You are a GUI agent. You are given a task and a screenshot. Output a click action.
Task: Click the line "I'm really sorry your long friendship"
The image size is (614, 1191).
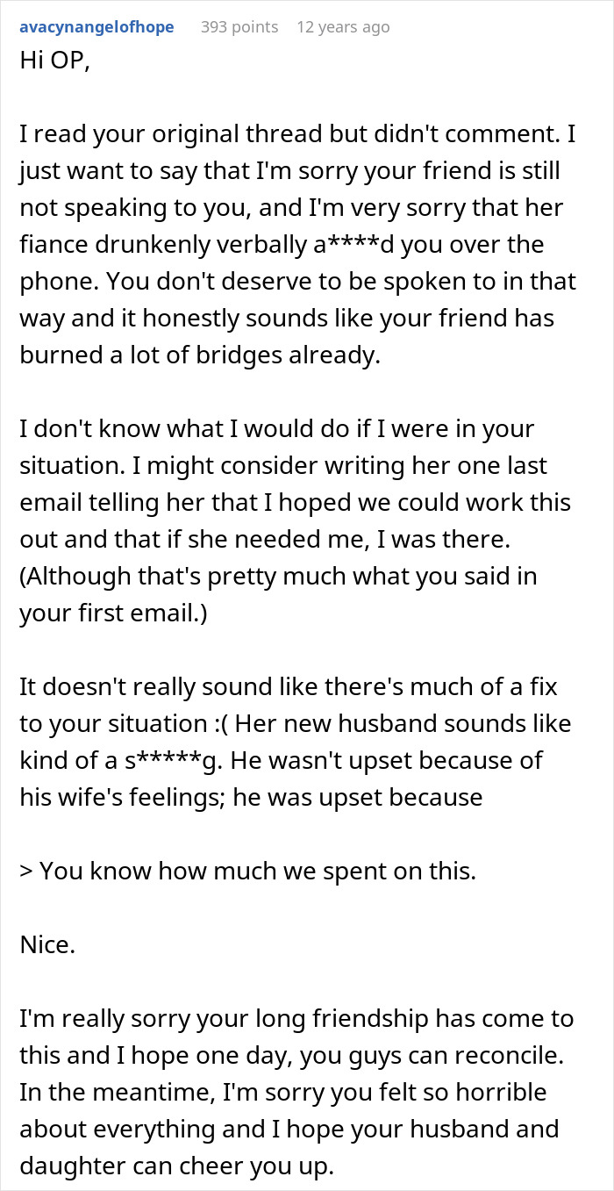pos(296,1019)
